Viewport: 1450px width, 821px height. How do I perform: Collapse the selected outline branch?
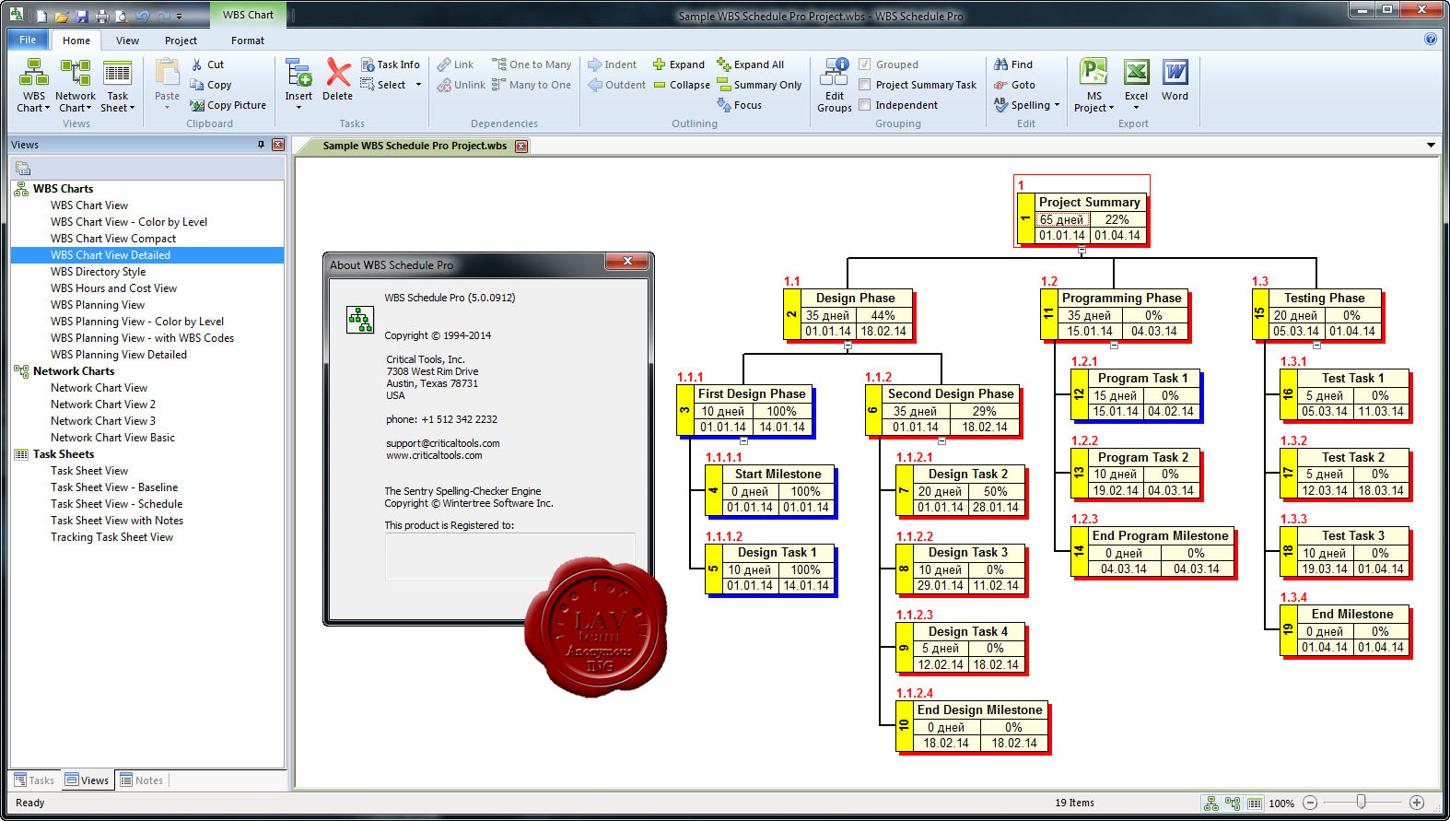tap(682, 85)
